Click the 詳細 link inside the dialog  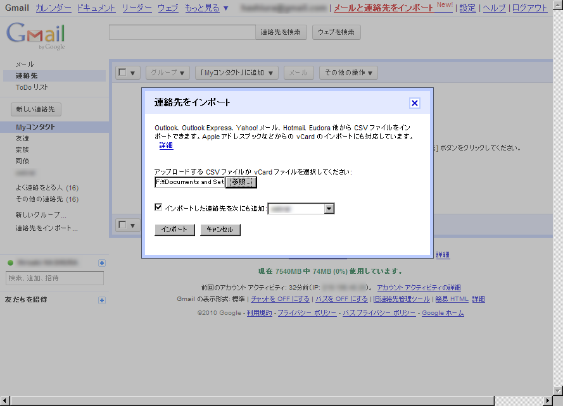(166, 145)
